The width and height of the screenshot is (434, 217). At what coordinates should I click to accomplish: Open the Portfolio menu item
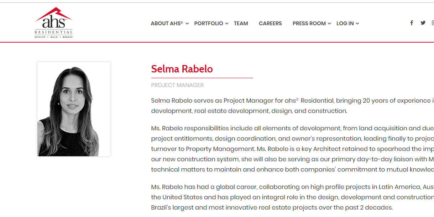209,23
